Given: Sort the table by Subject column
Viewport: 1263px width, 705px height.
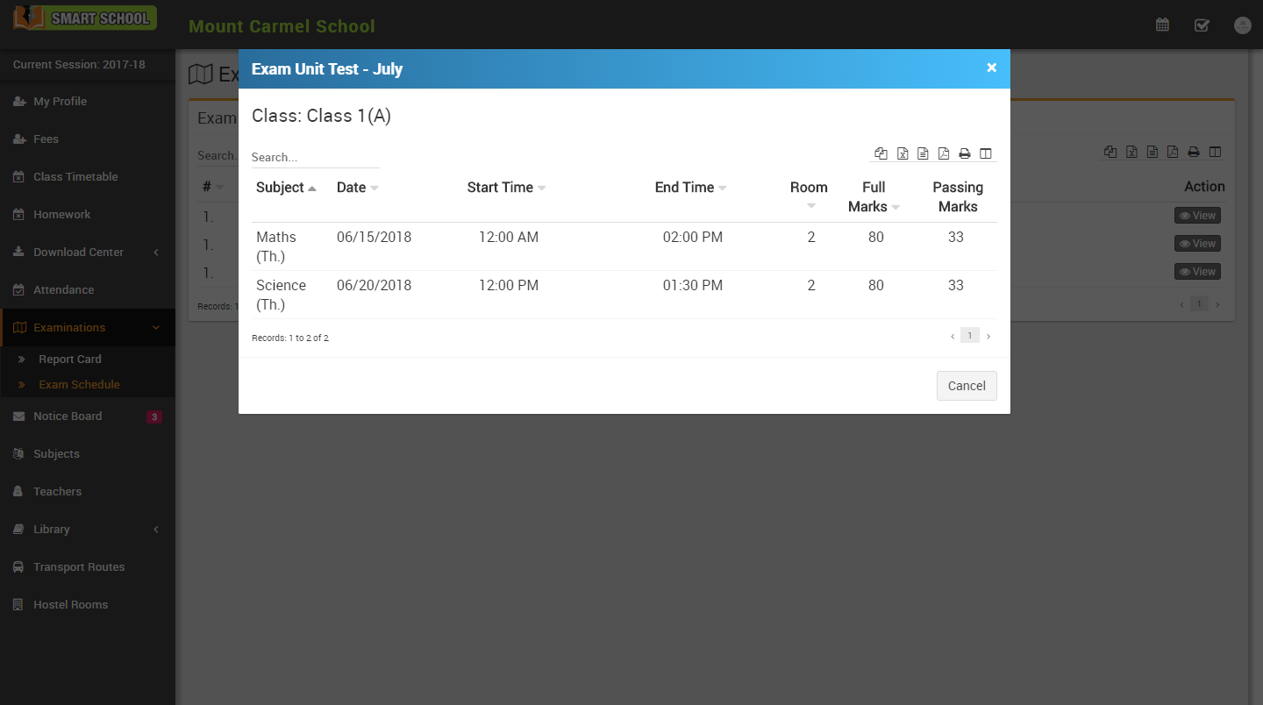Looking at the screenshot, I should tap(285, 188).
